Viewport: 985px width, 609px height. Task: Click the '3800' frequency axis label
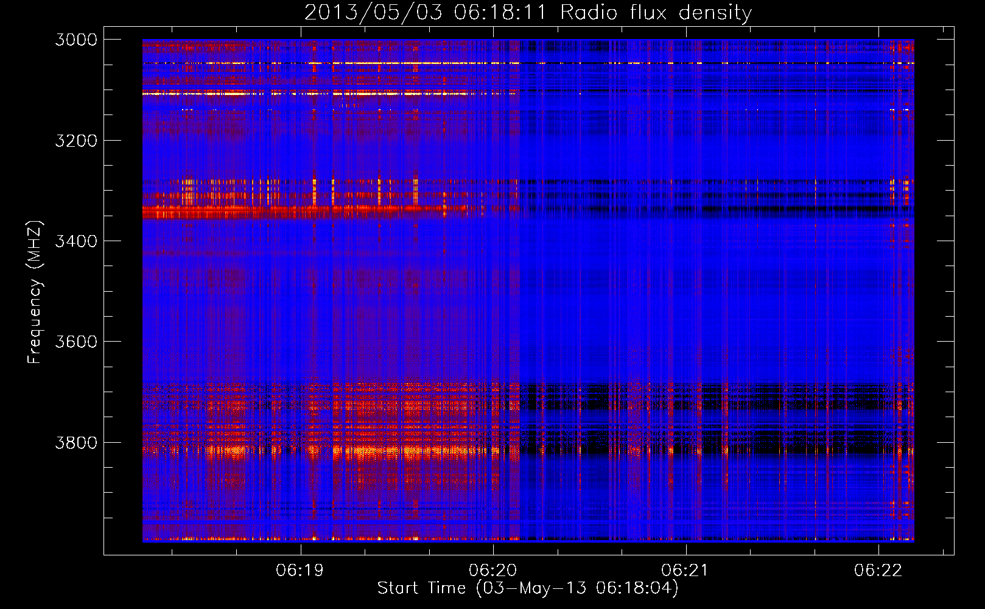(x=76, y=443)
